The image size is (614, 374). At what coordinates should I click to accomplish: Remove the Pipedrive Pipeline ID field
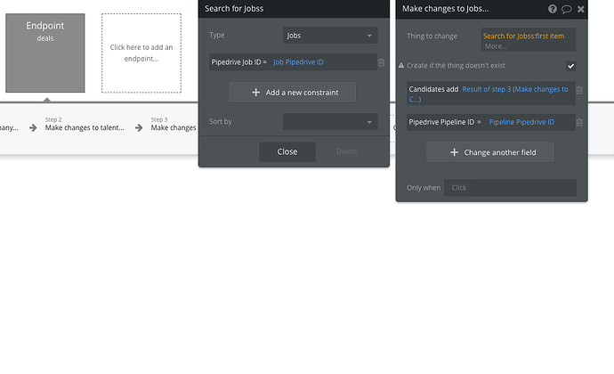579,122
